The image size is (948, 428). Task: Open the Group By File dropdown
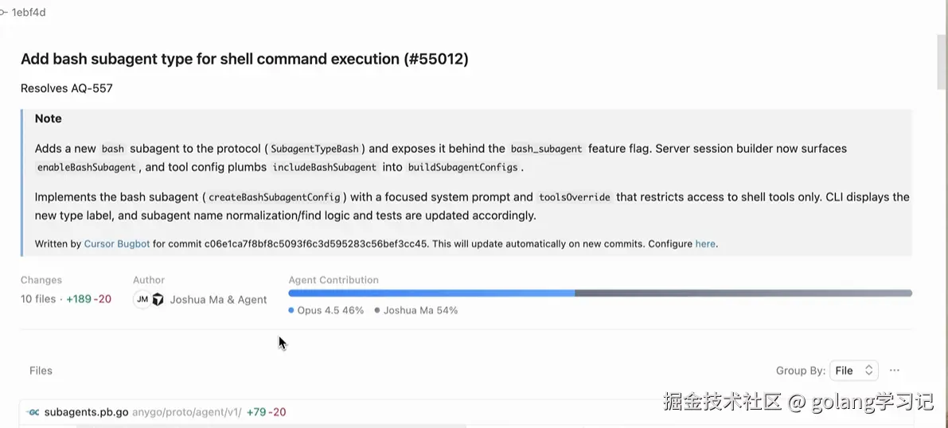(853, 371)
